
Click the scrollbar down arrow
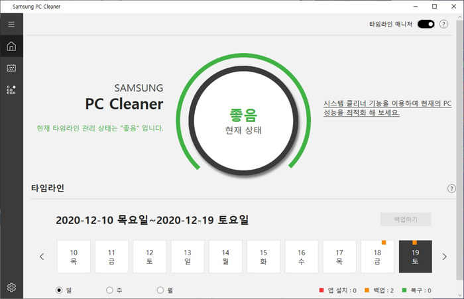click(x=460, y=295)
